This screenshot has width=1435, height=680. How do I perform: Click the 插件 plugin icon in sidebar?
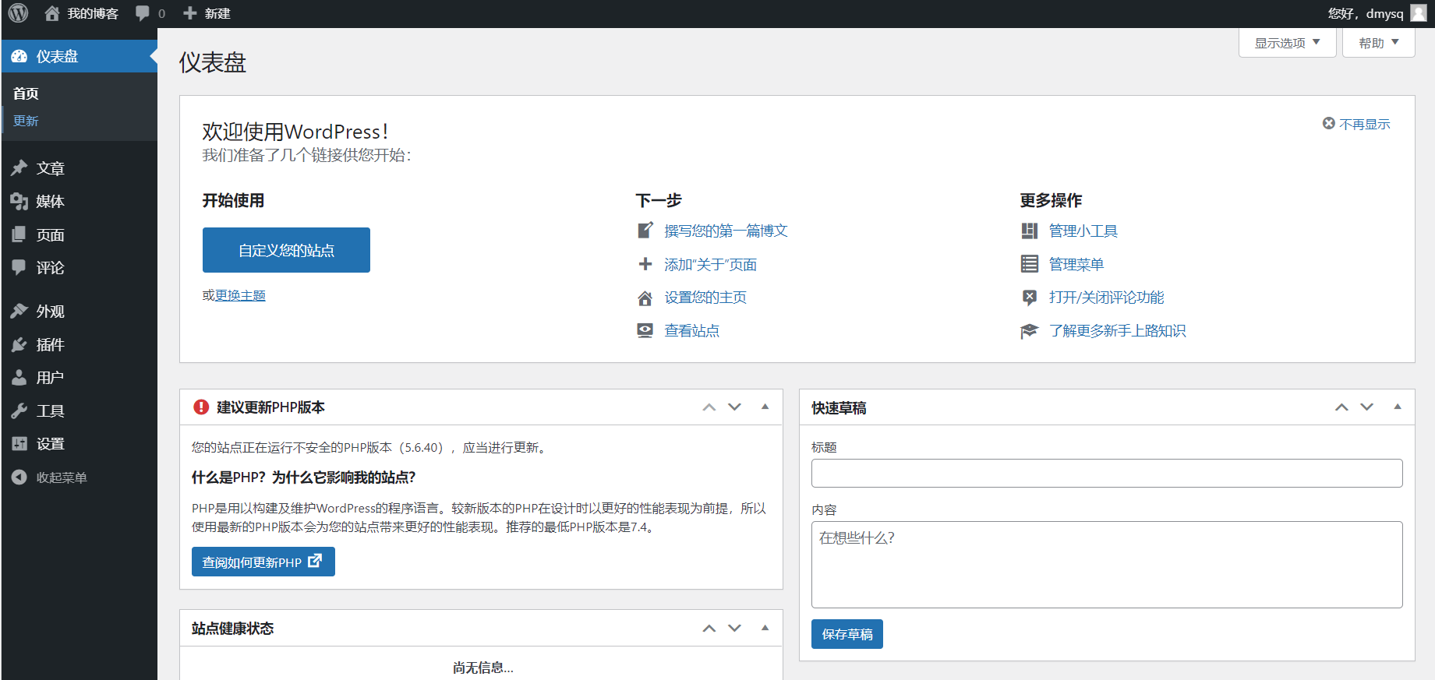[x=19, y=344]
